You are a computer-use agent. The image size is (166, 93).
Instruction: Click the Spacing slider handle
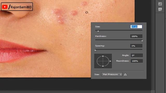click(x=95, y=50)
